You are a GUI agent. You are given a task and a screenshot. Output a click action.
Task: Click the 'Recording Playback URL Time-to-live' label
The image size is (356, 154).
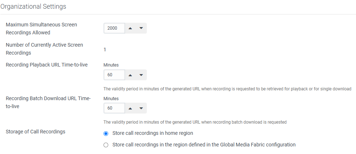pos(47,65)
